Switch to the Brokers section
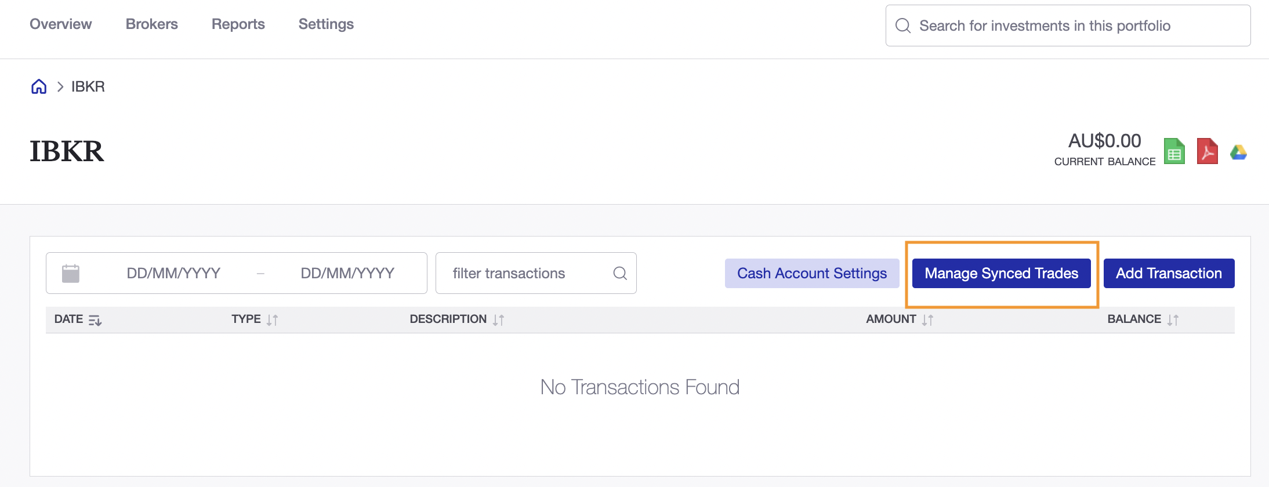 click(x=151, y=24)
